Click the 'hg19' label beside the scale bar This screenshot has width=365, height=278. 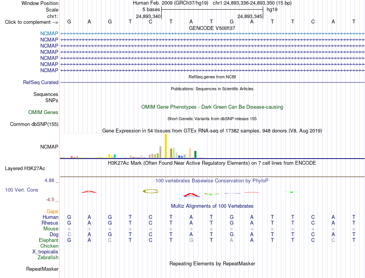click(x=272, y=10)
